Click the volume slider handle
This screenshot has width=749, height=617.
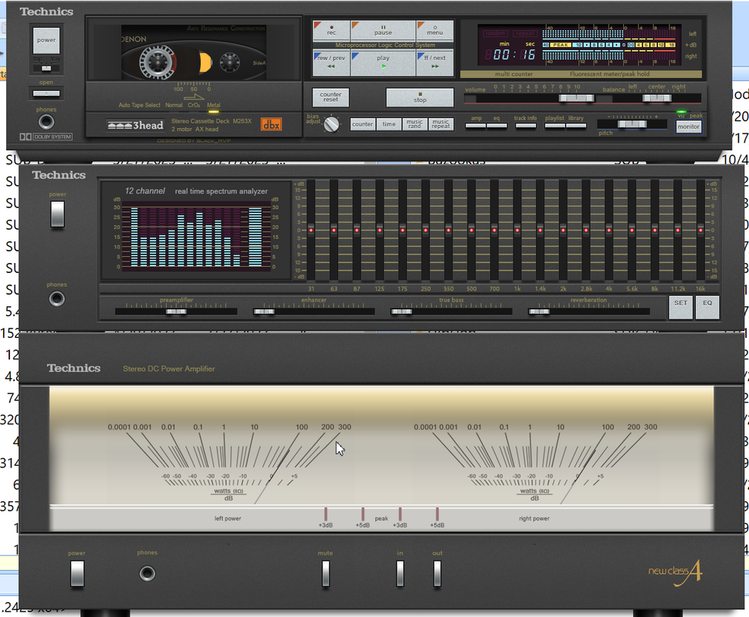click(577, 98)
